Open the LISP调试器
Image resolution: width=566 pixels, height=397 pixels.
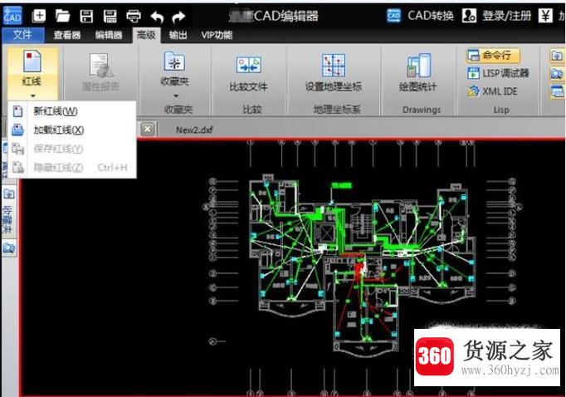click(499, 73)
